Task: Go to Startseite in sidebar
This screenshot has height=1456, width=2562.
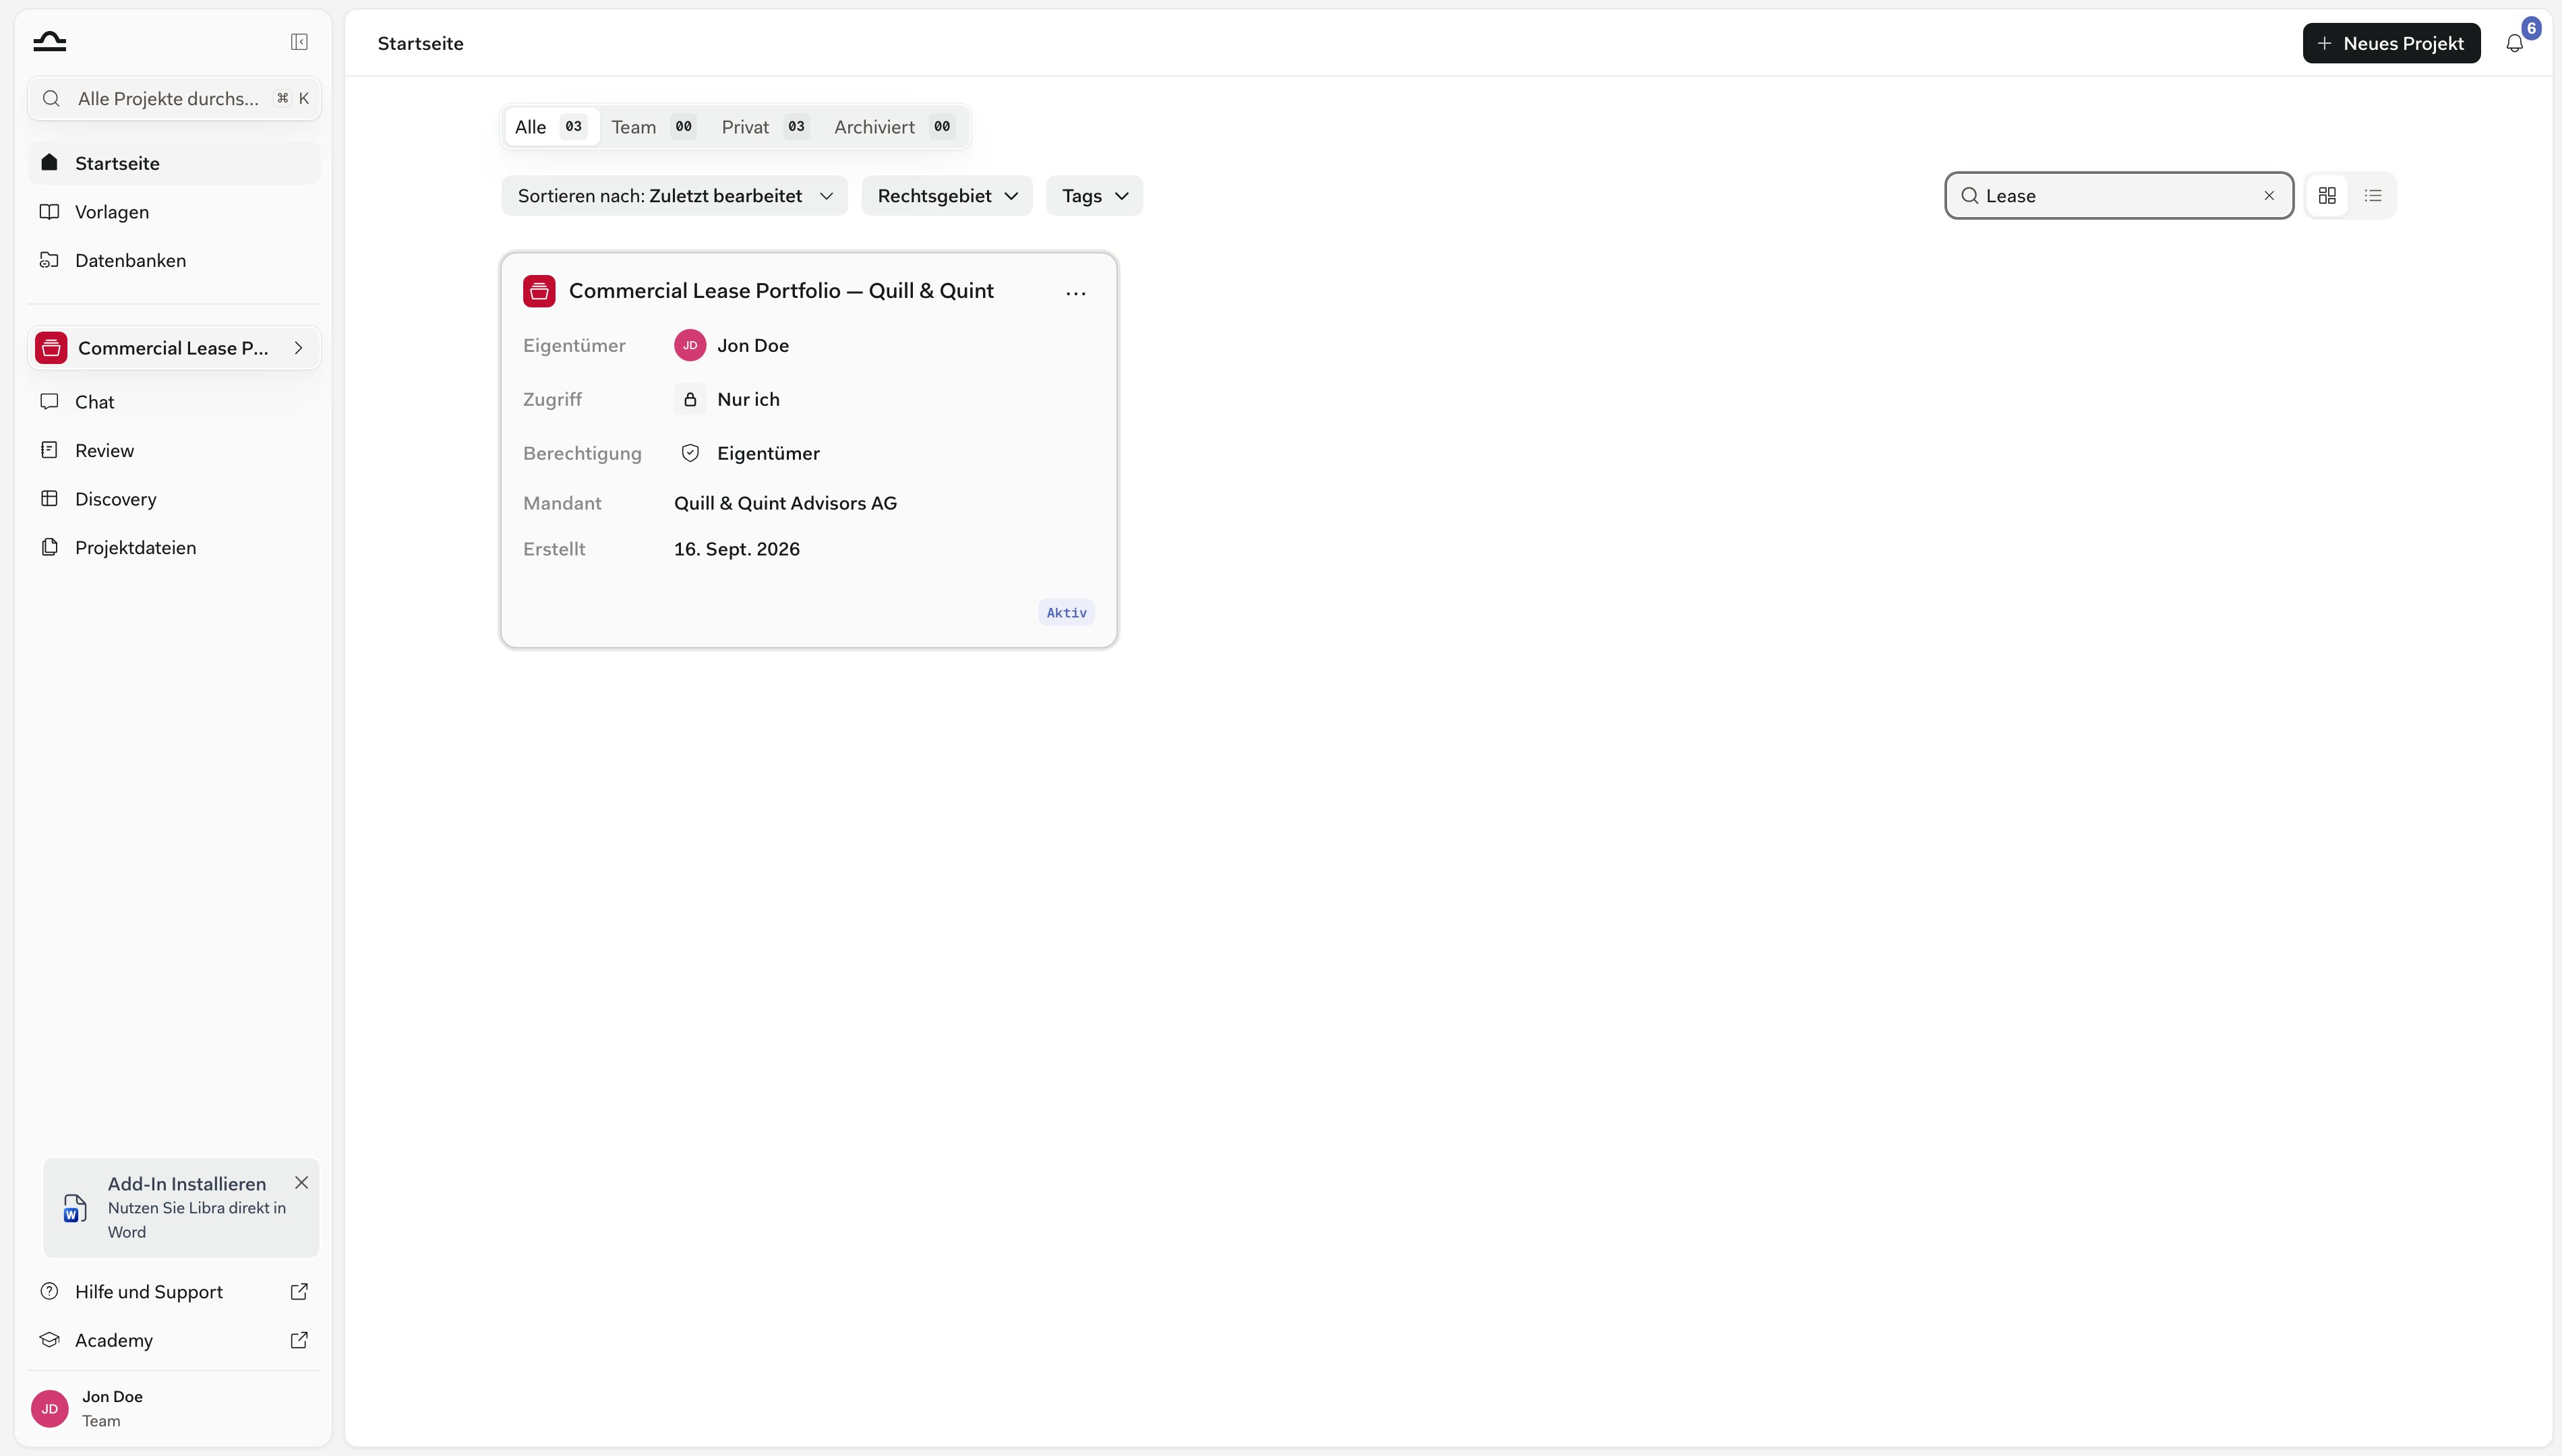Action: [x=174, y=163]
